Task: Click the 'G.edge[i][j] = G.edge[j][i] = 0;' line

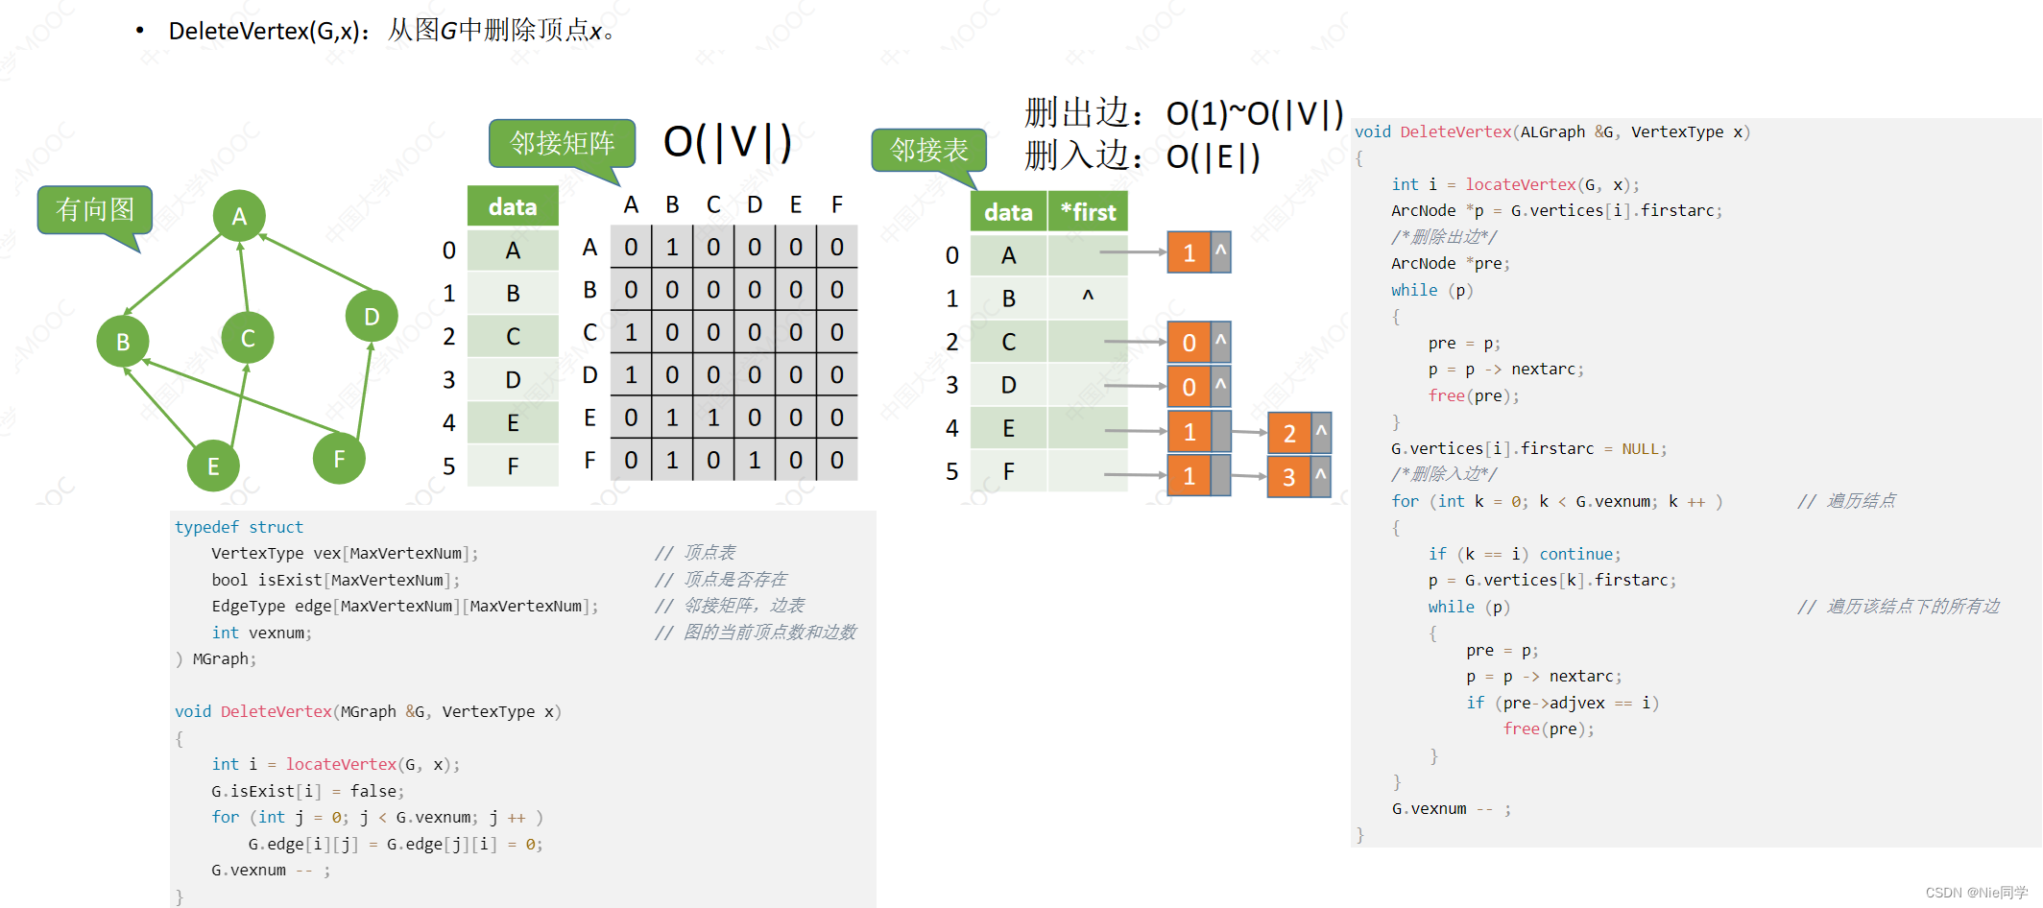Action: (x=396, y=845)
